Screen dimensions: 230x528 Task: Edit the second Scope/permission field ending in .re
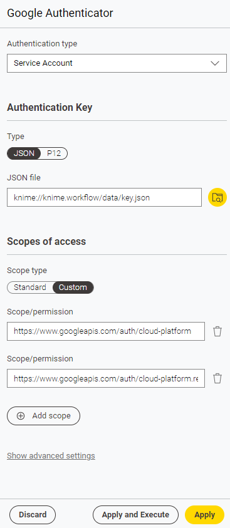[106, 378]
